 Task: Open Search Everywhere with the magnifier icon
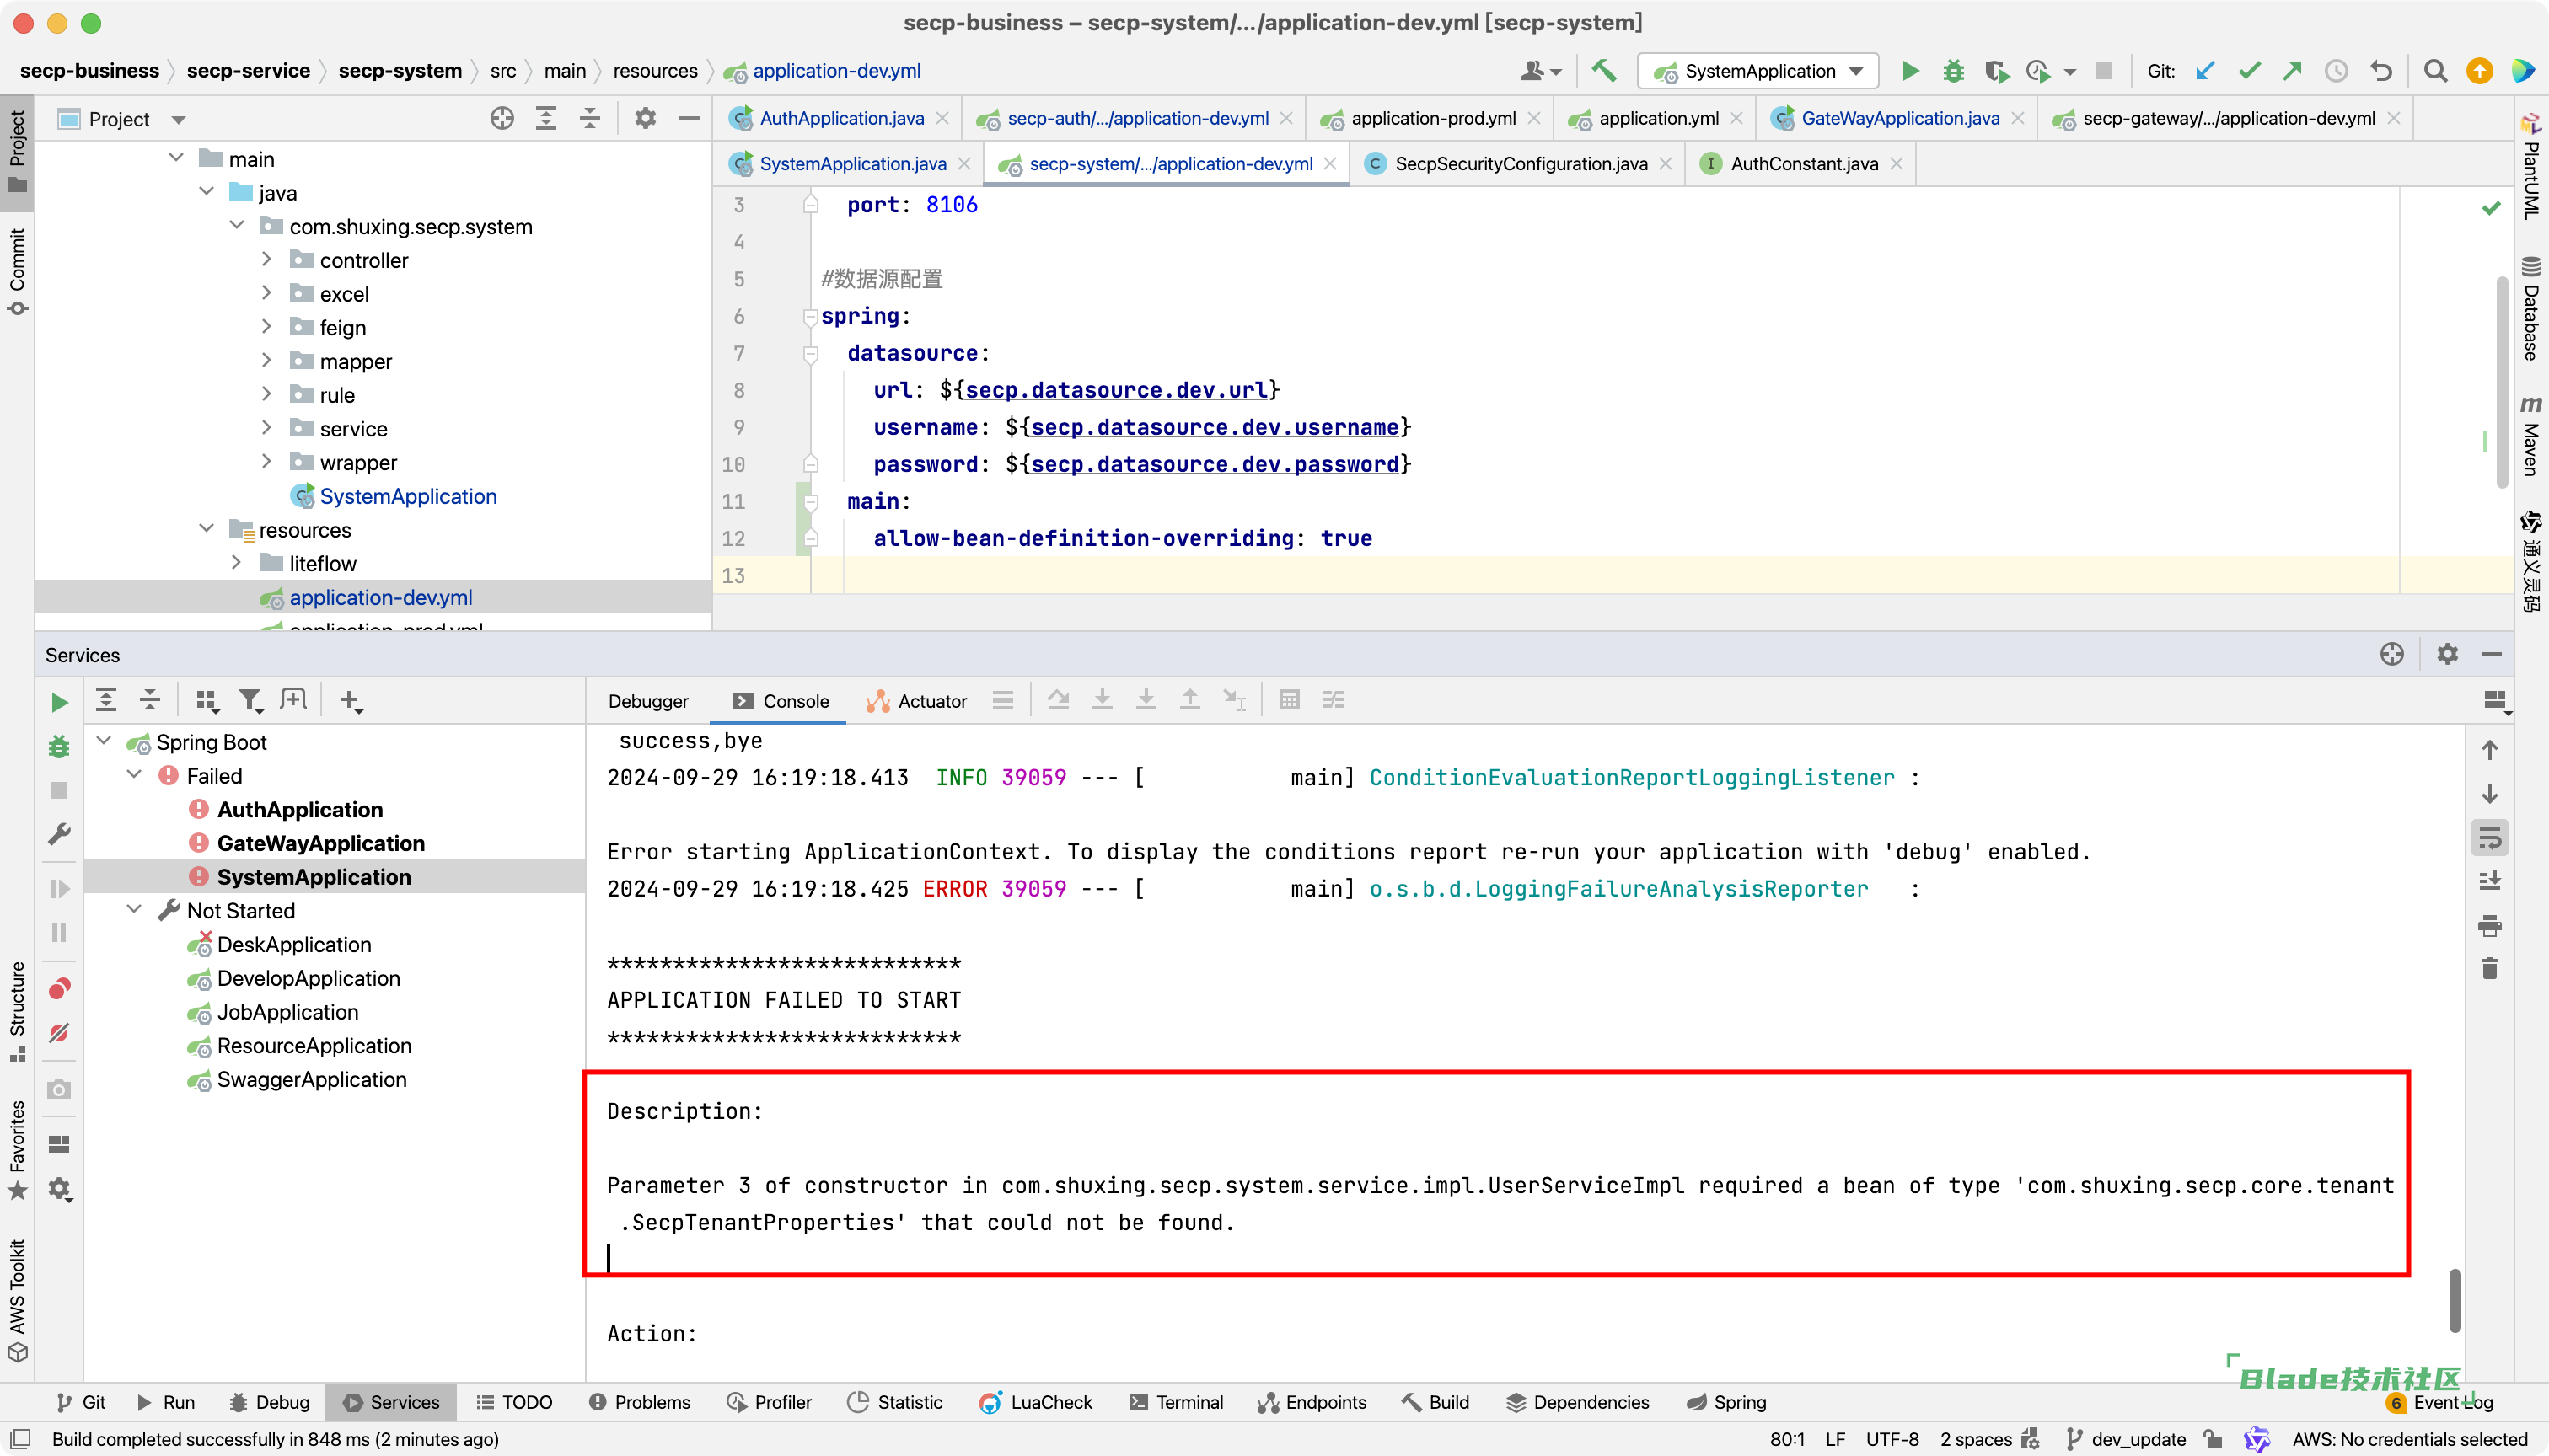2436,71
